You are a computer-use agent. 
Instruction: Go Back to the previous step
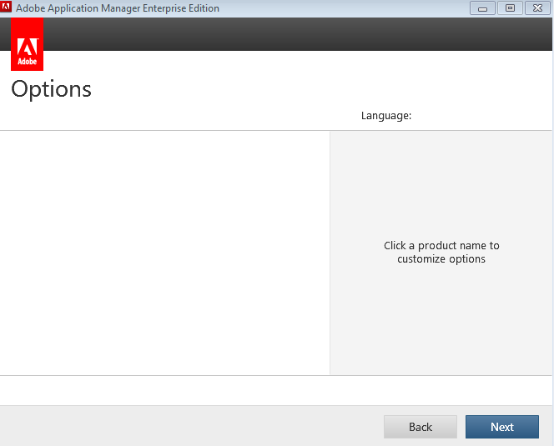(x=420, y=427)
